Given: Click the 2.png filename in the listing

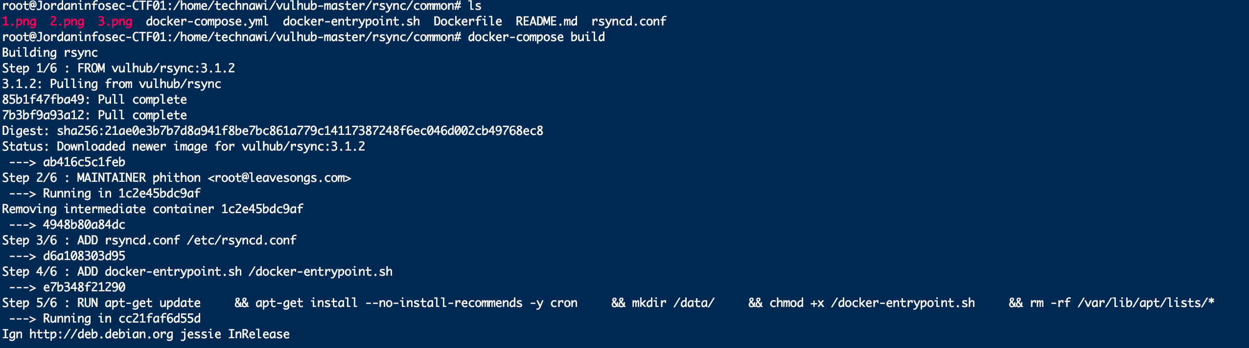Looking at the screenshot, I should point(67,22).
